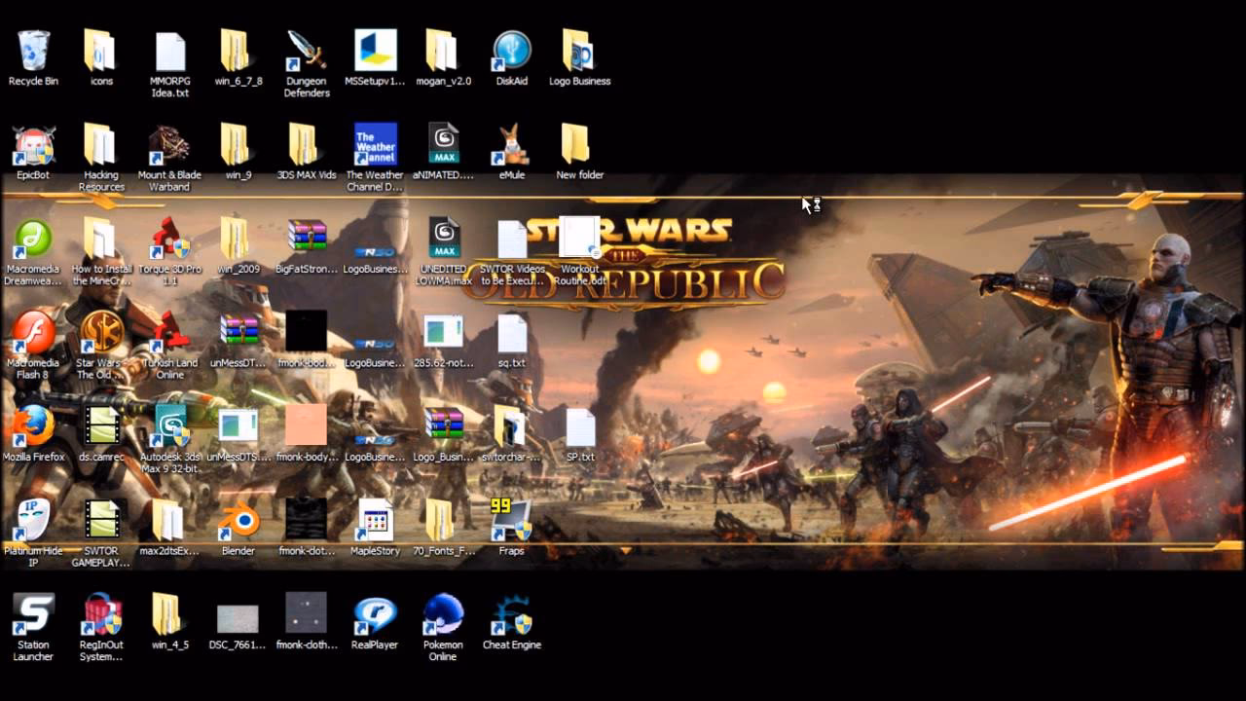
Task: Select the 285.62-not file icon
Action: (443, 332)
